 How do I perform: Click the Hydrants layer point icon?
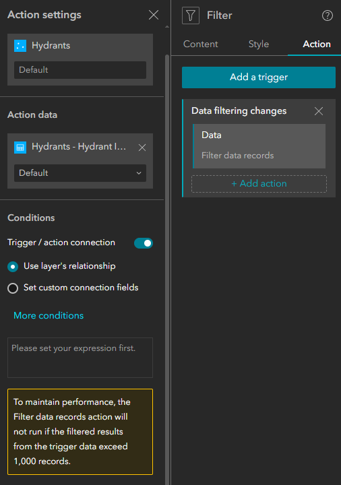coord(20,46)
